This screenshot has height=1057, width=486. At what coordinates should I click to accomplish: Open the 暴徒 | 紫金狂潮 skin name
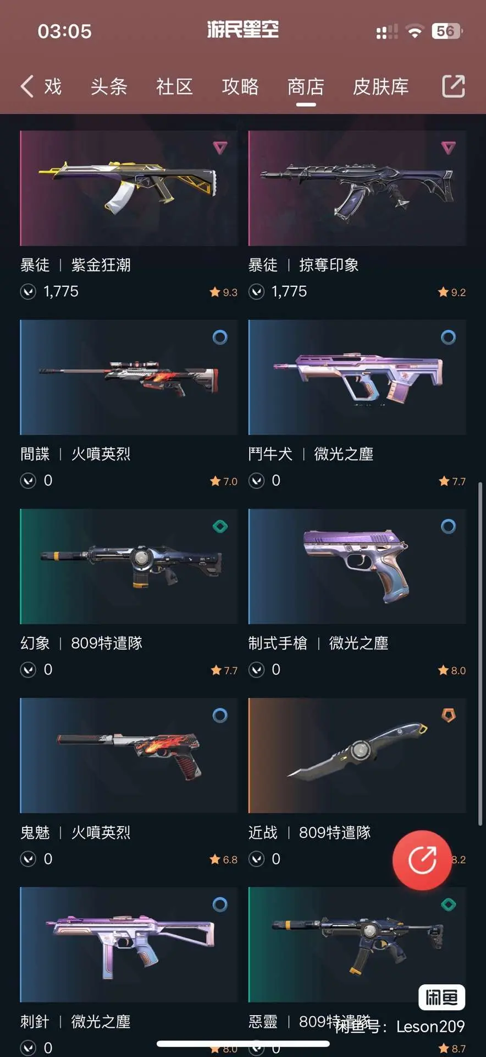pyautogui.click(x=75, y=265)
